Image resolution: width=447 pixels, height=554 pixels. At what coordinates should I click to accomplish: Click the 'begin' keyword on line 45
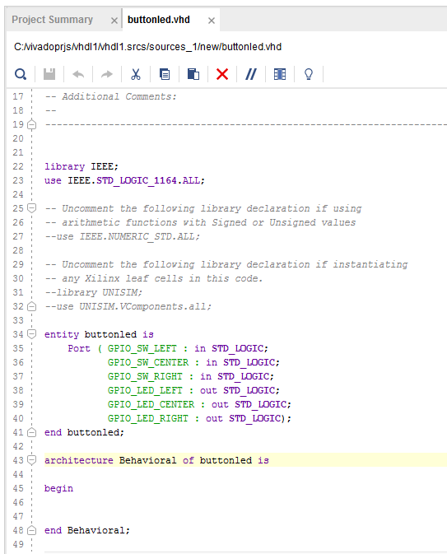coord(58,488)
